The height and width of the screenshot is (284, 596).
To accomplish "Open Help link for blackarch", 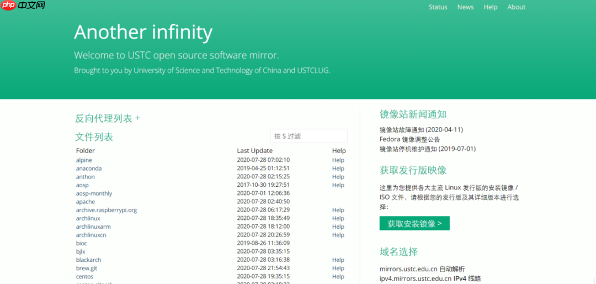I will pos(338,260).
